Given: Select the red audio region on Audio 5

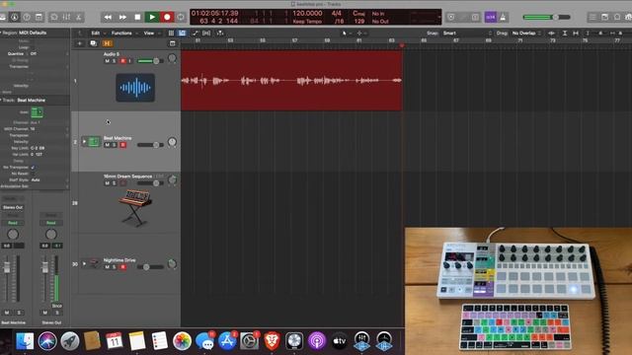Looking at the screenshot, I should pyautogui.click(x=291, y=81).
